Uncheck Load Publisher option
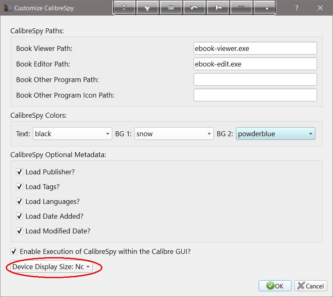333x297 pixels. point(20,172)
